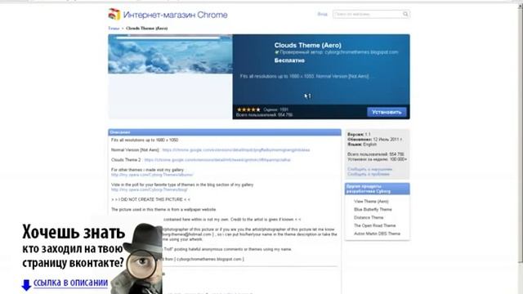This screenshot has width=523, height=294.
Task: Click the Clouds Theme preview image
Action: click(170, 54)
